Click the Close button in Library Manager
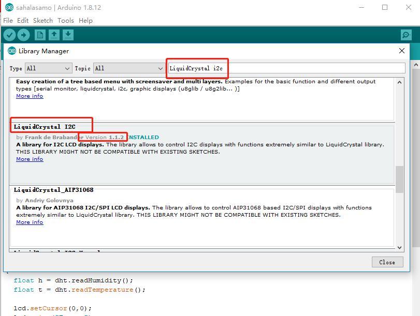Viewport: 420px width, 316px height. tap(387, 262)
